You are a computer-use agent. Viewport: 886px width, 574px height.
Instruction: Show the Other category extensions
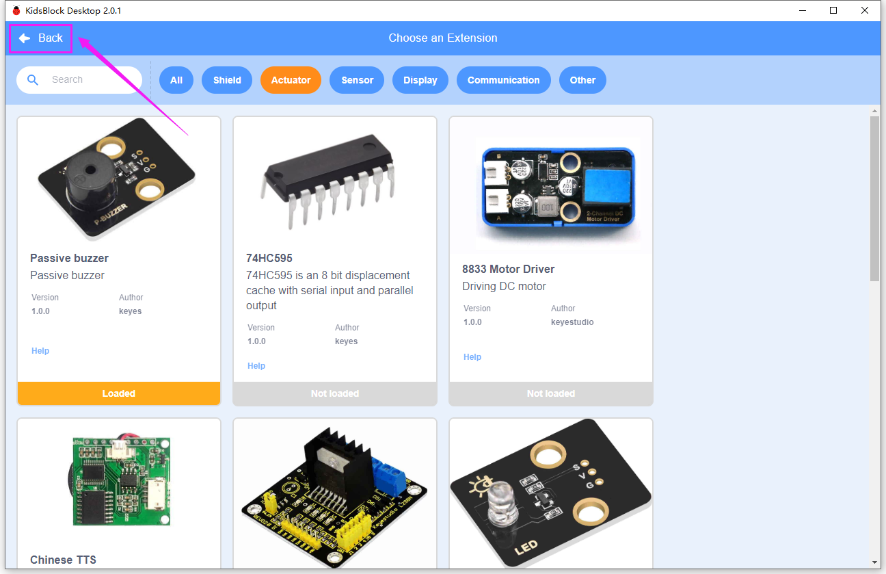pos(583,80)
